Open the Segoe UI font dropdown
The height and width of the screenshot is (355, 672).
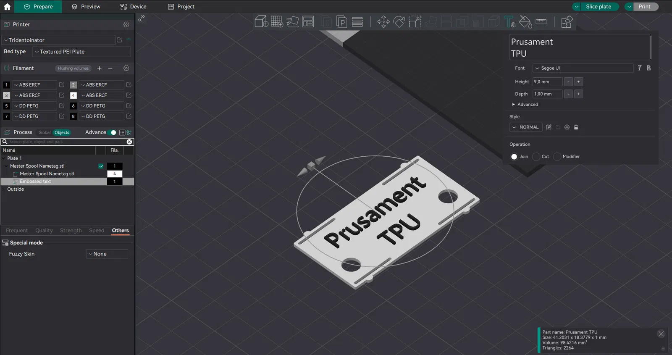583,68
